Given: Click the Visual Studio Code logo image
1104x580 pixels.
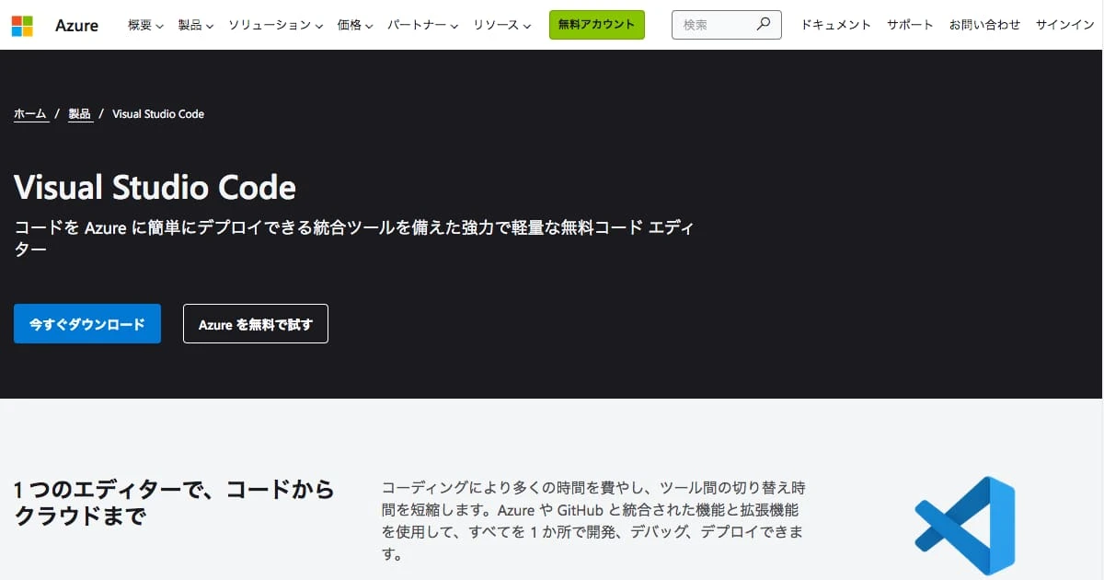Looking at the screenshot, I should pos(965,526).
